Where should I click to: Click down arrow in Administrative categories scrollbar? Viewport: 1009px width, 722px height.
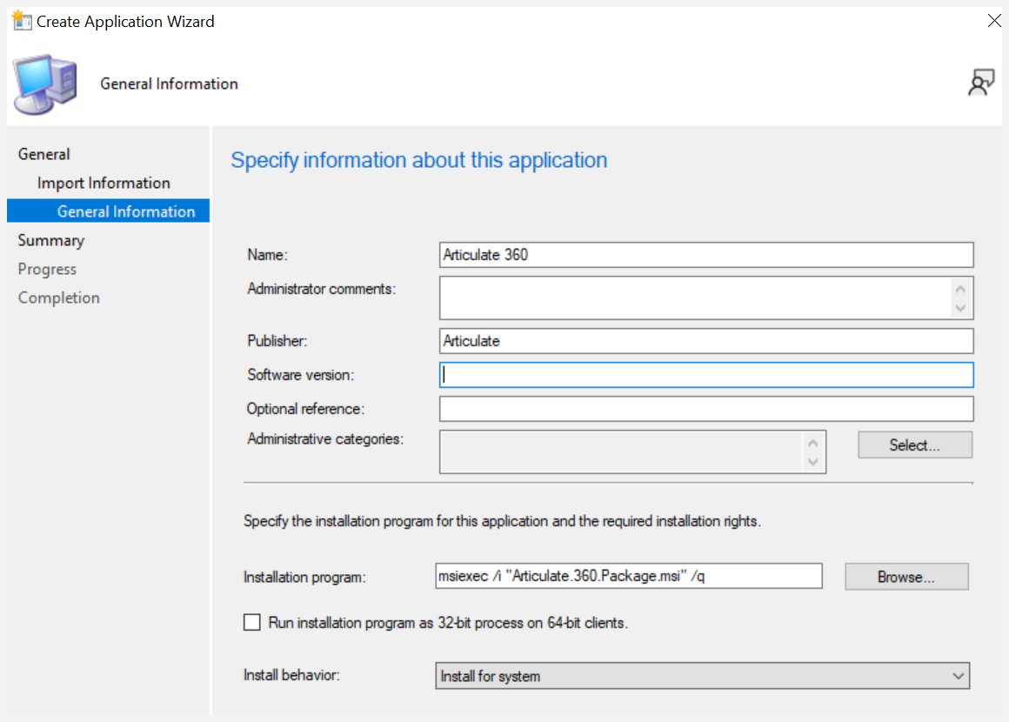pyautogui.click(x=812, y=462)
